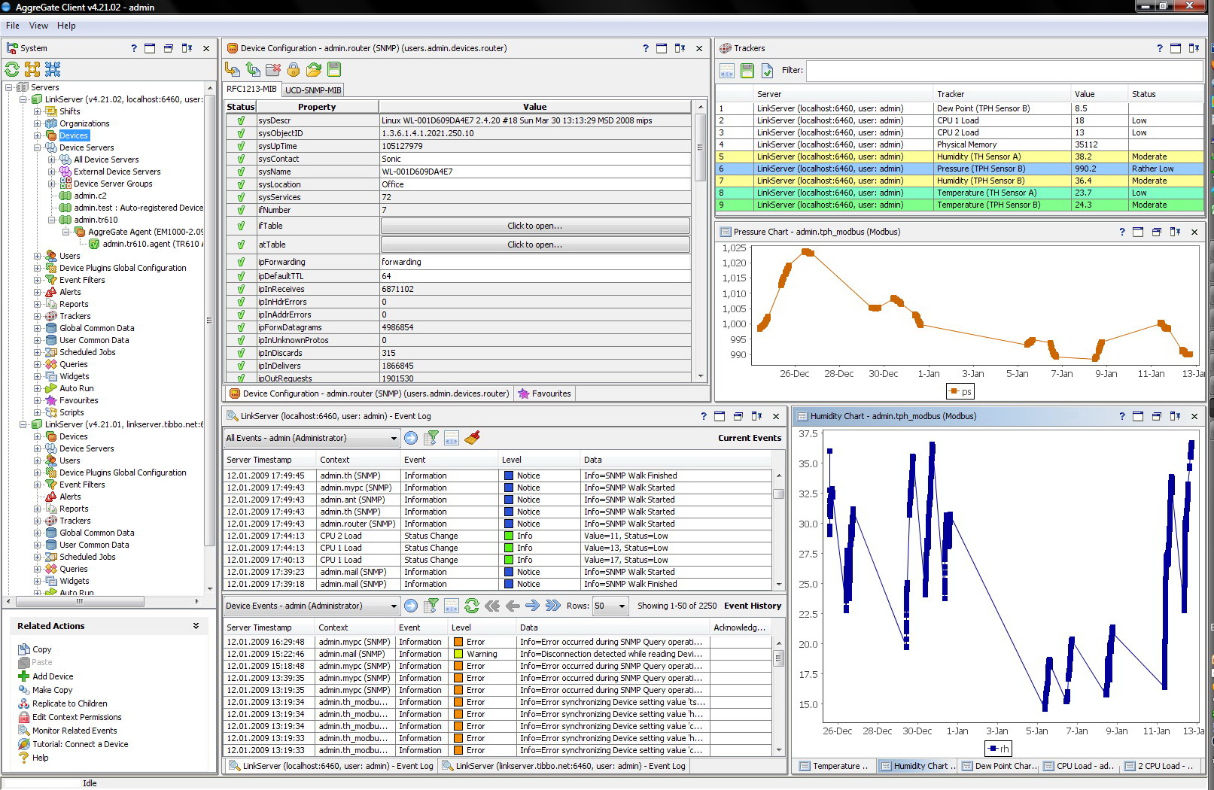Click the Device Configuration table vertical scrollbar thumb
The height and width of the screenshot is (790, 1214).
pyautogui.click(x=701, y=147)
